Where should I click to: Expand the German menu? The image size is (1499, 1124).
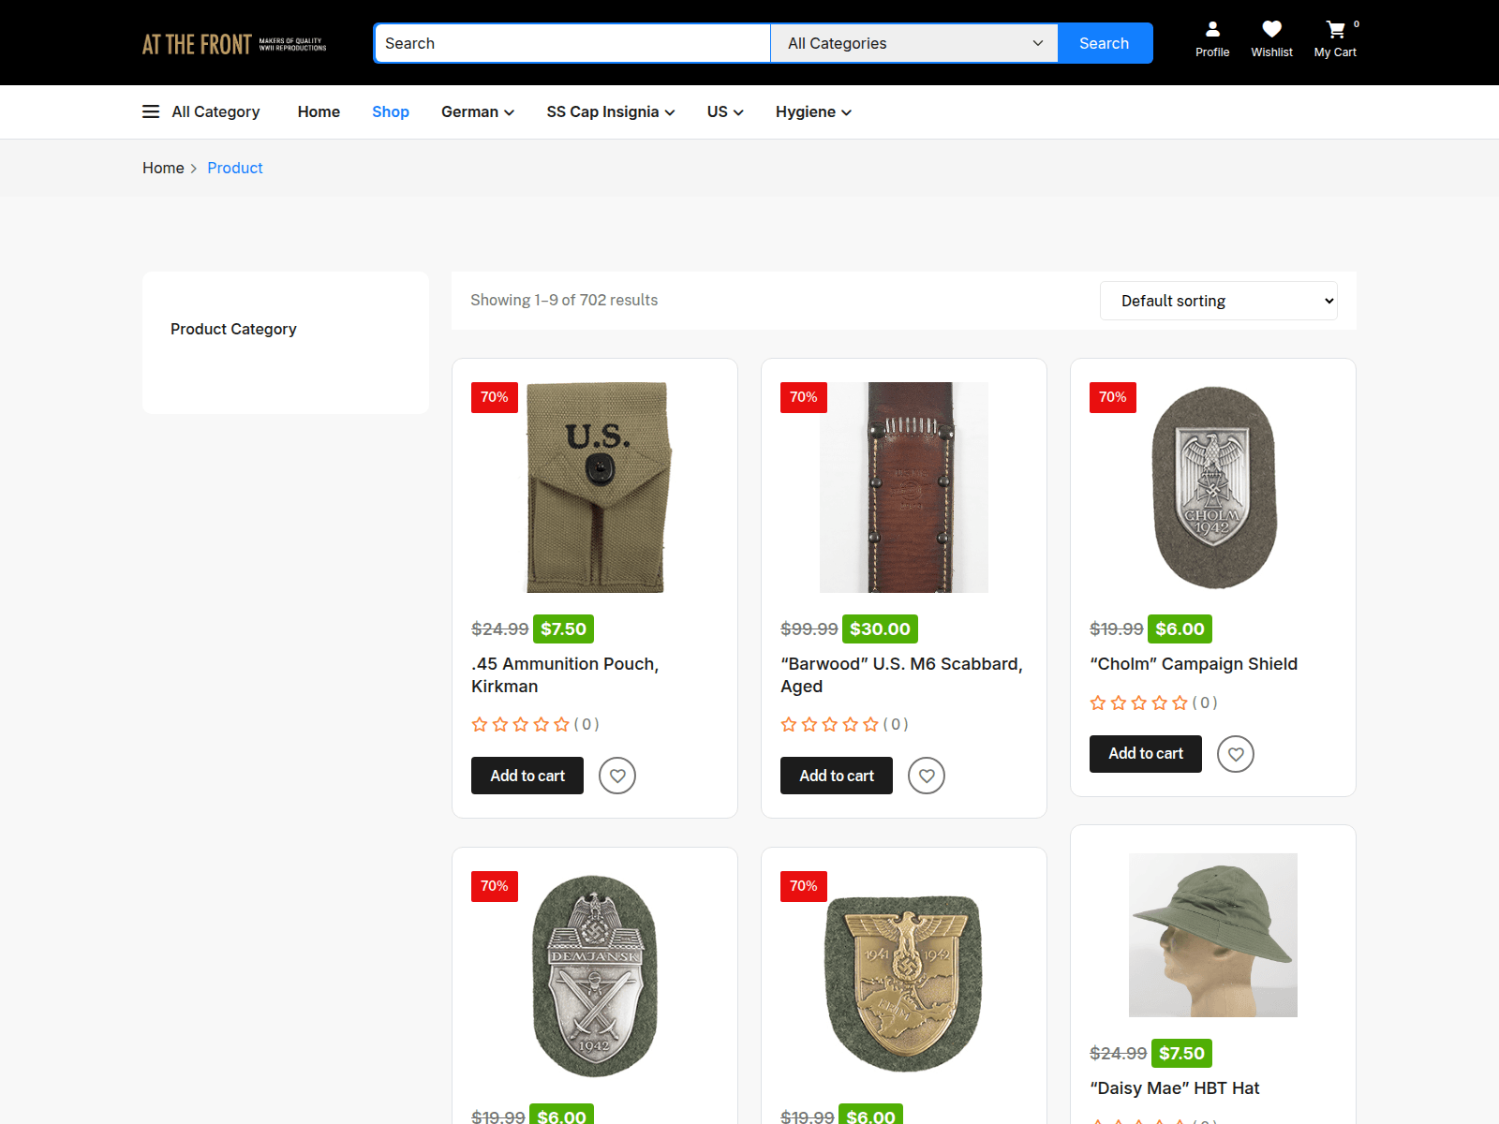pos(478,111)
